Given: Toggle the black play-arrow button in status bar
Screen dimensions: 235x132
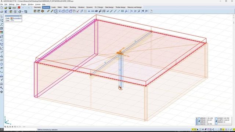Looking at the screenshot, I should (x=198, y=129).
